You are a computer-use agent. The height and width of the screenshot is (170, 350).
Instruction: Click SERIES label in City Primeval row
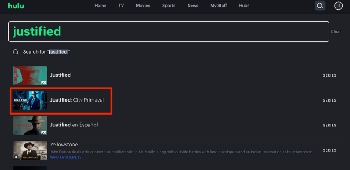[x=329, y=100]
